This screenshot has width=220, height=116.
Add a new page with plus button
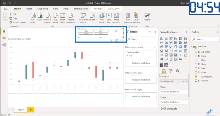tap(31, 110)
